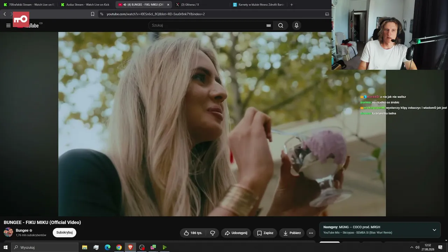The image size is (448, 252).
Task: Open the Główna / X tab
Action: point(201,5)
